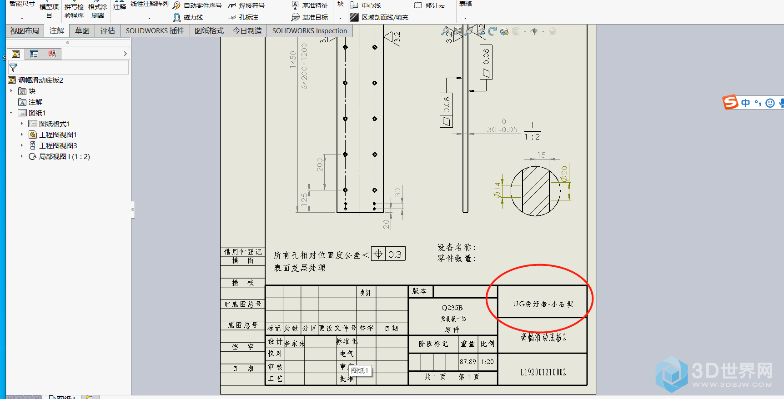Switch to the 注解 ribbon tab
This screenshot has width=784, height=399.
[x=57, y=31]
